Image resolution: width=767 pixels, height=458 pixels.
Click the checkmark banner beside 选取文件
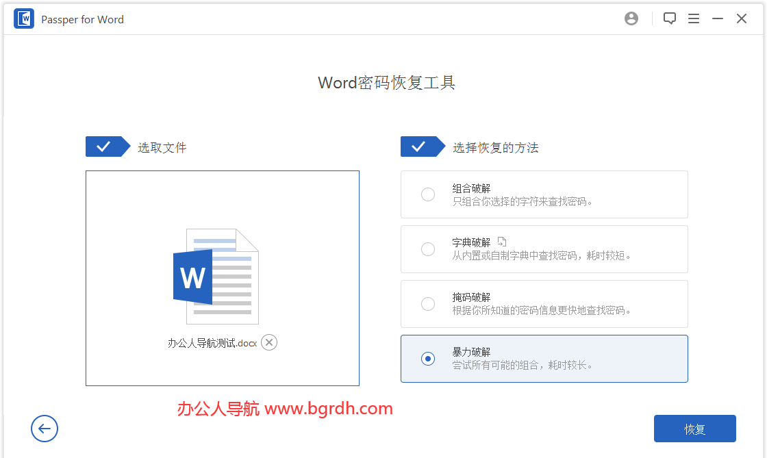click(x=106, y=146)
